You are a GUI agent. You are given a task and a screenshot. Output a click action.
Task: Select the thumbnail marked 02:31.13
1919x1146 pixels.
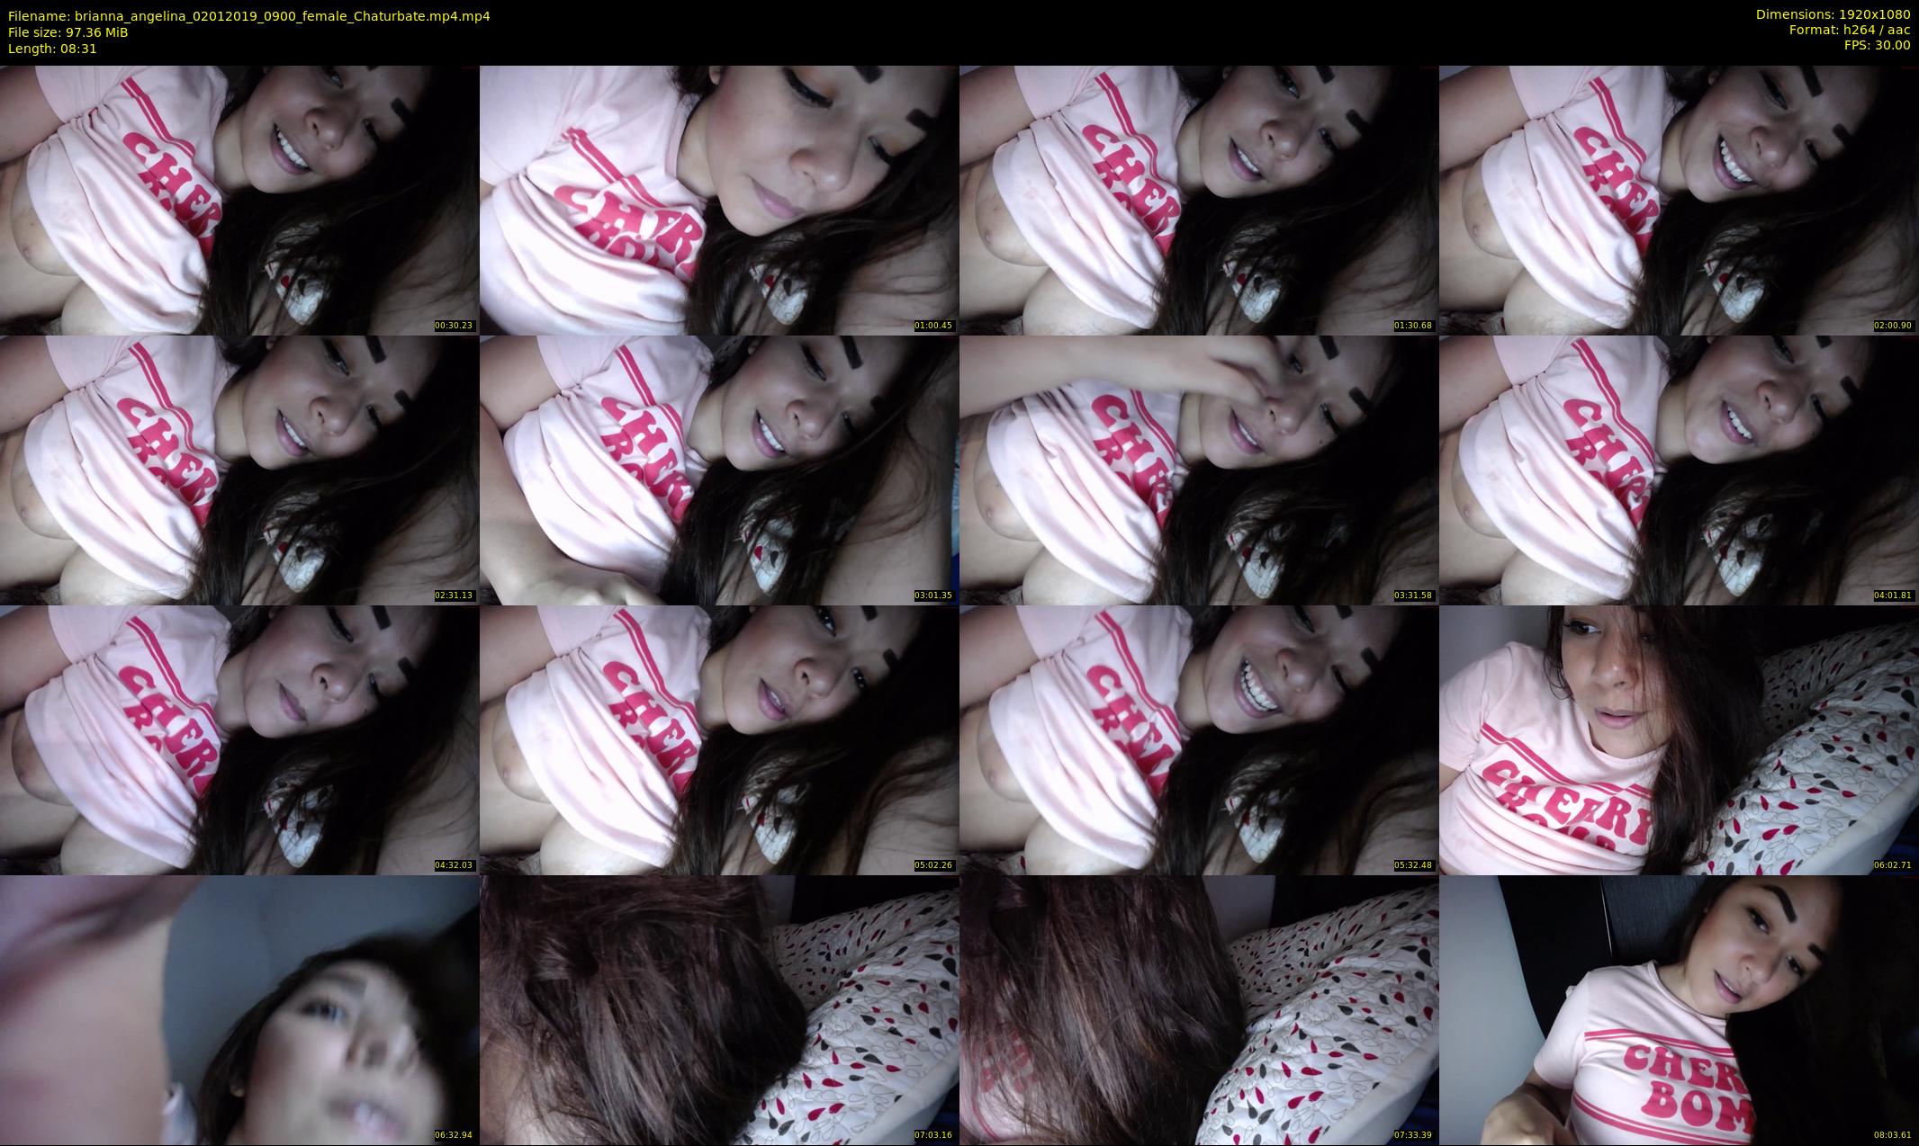click(x=239, y=470)
